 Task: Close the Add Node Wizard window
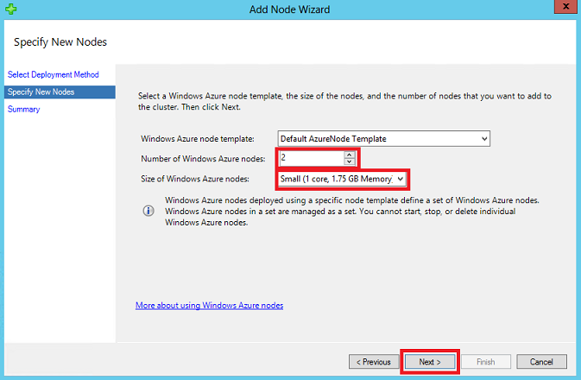coord(565,7)
